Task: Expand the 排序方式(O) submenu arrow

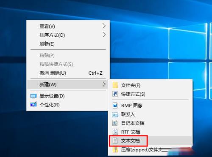Action: click(104, 35)
